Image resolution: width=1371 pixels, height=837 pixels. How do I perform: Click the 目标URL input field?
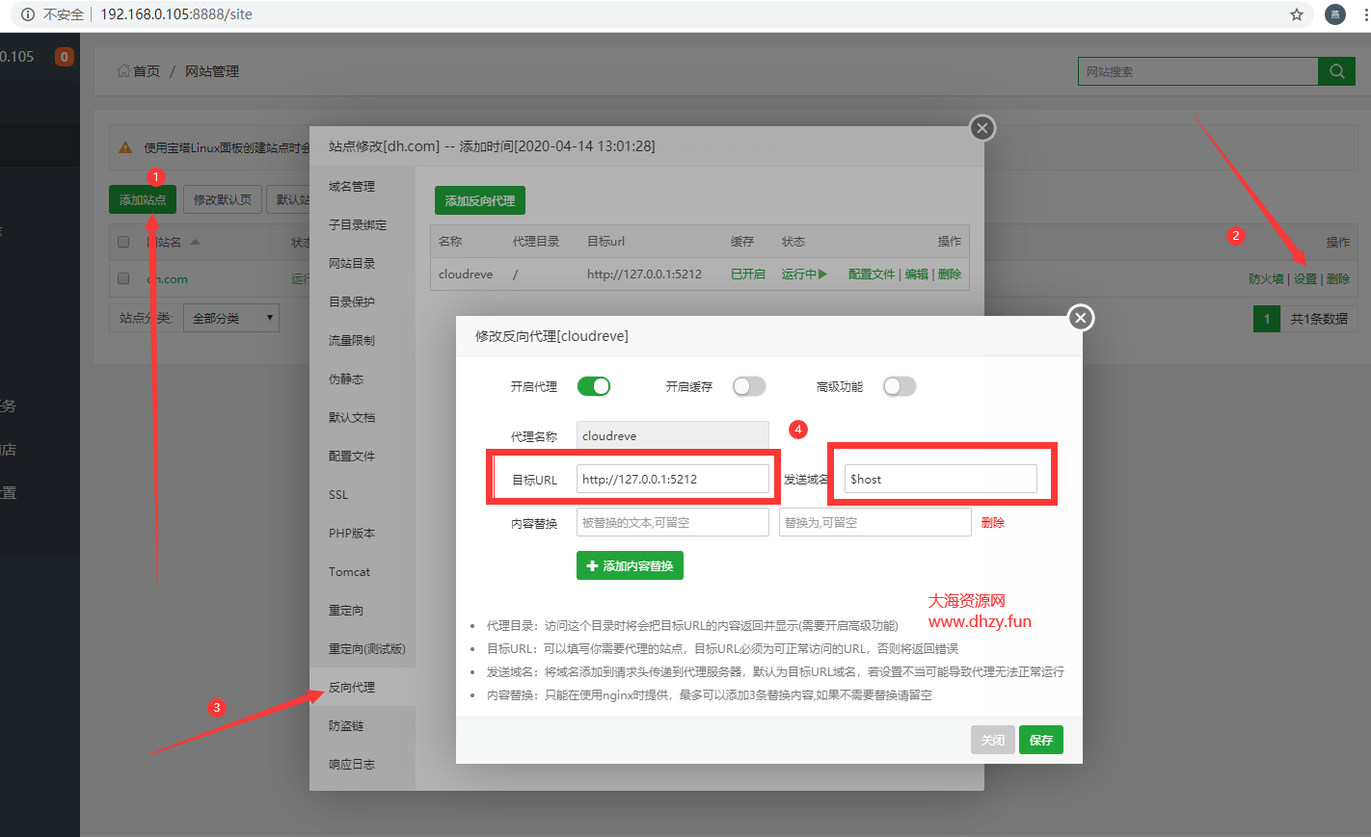(x=672, y=479)
